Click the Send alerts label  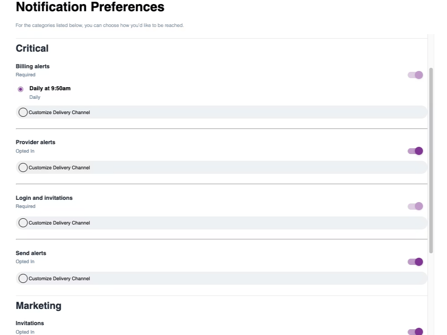tap(31, 253)
